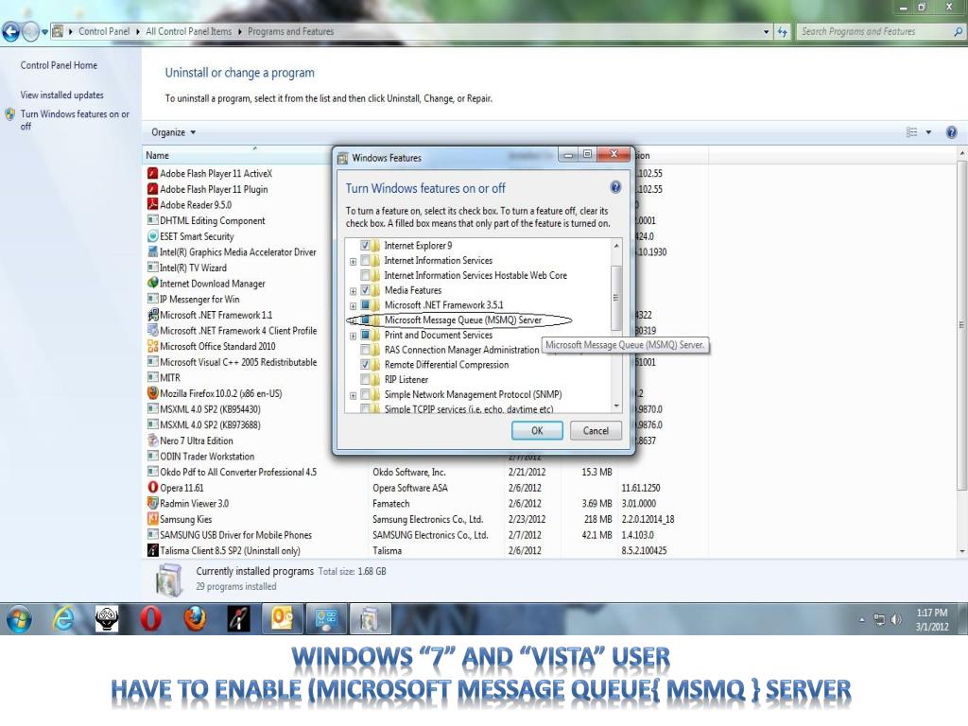
Task: Open Windows Features help question mark
Action: pyautogui.click(x=614, y=187)
